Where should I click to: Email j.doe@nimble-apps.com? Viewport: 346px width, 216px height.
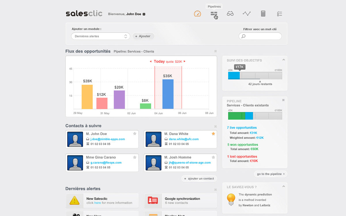click(108, 139)
